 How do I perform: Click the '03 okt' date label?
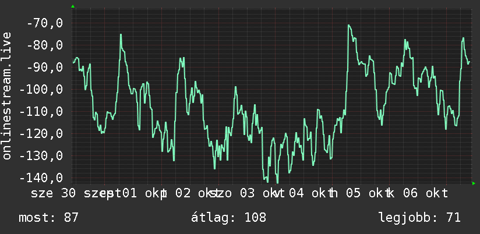[x=259, y=194]
